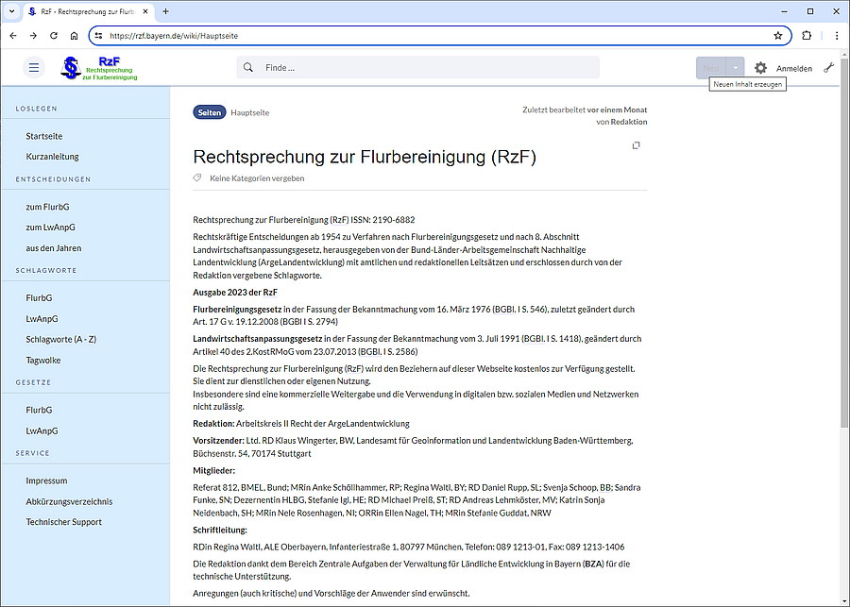Focus the Finde search field
The image size is (850, 607).
[418, 68]
